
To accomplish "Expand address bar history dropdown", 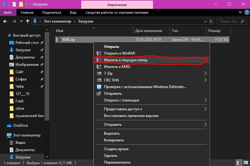I will (x=206, y=21).
